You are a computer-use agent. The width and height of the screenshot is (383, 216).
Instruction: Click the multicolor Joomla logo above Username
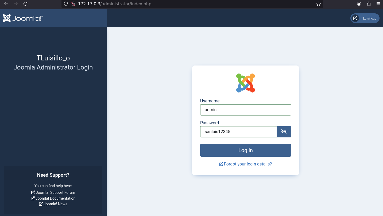[x=245, y=83]
